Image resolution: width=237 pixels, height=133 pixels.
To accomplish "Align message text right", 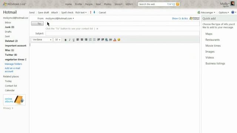I will pyautogui.click(x=86, y=40).
